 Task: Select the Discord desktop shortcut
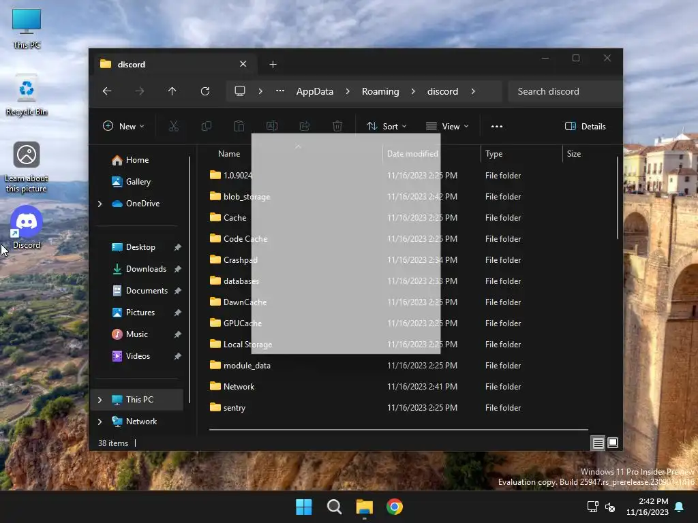(x=27, y=227)
